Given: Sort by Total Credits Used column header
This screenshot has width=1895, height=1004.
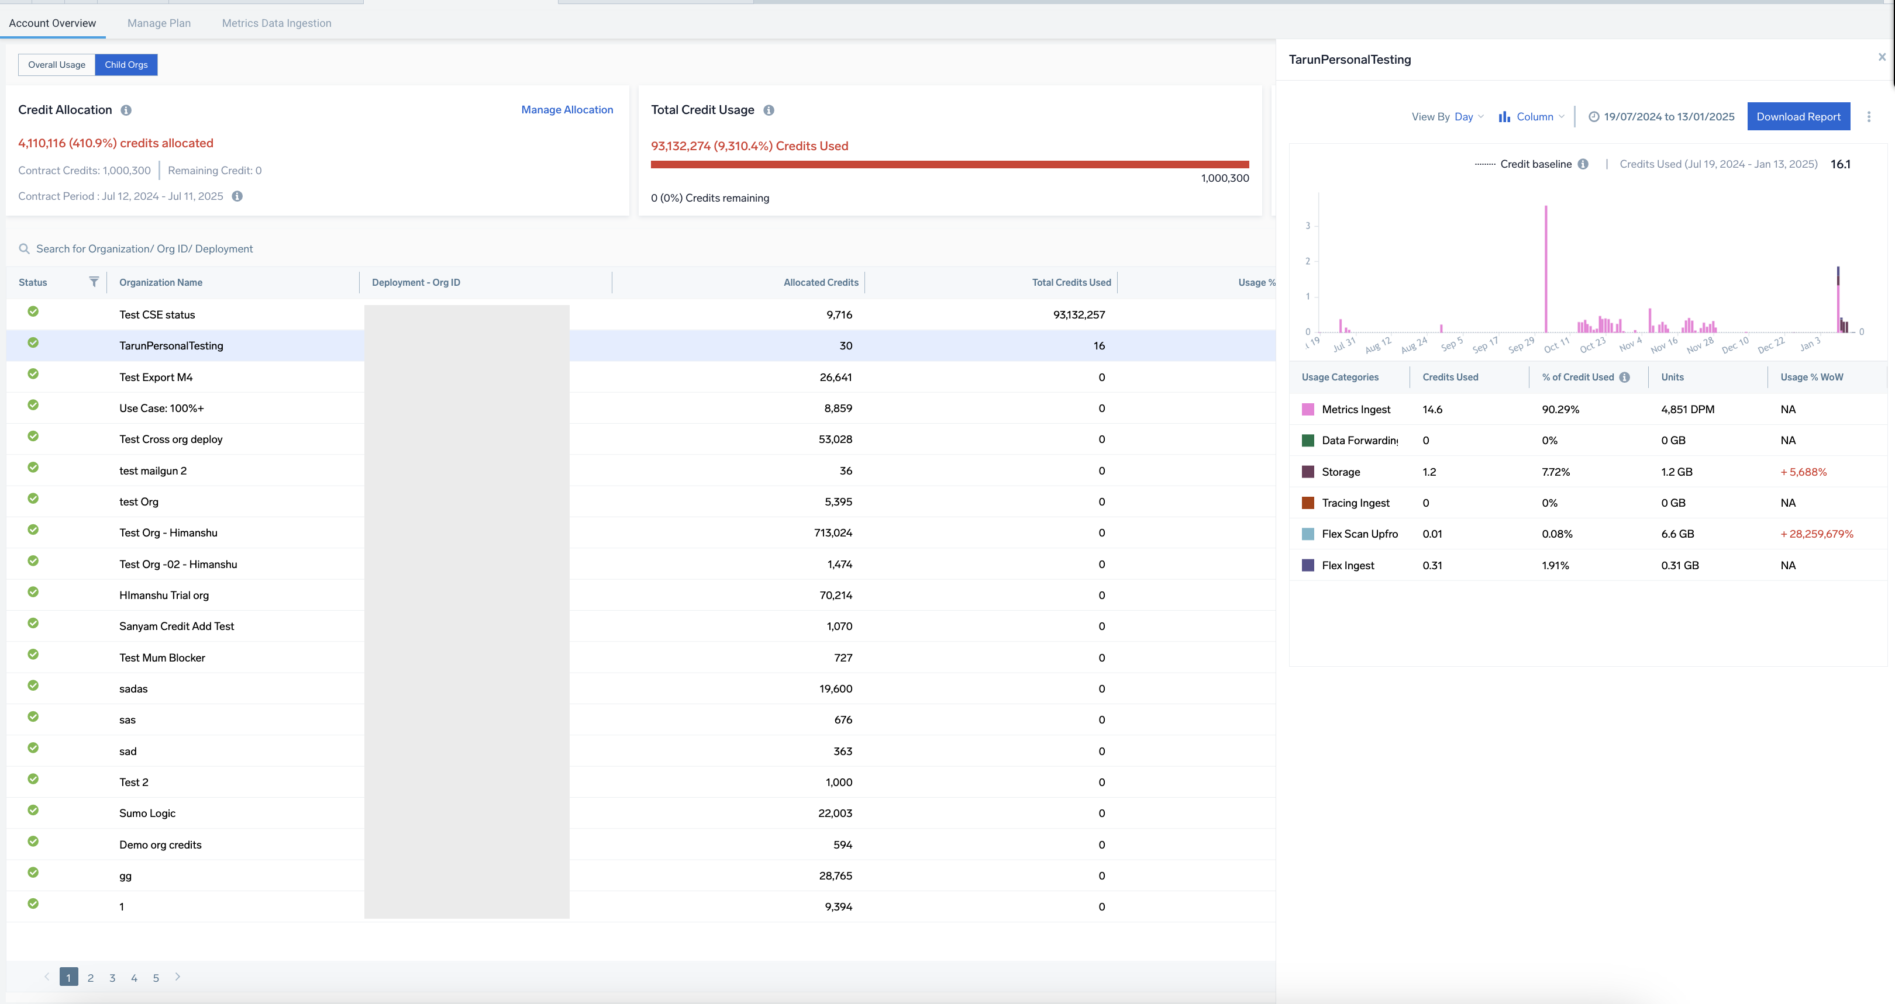Looking at the screenshot, I should pyautogui.click(x=1071, y=282).
